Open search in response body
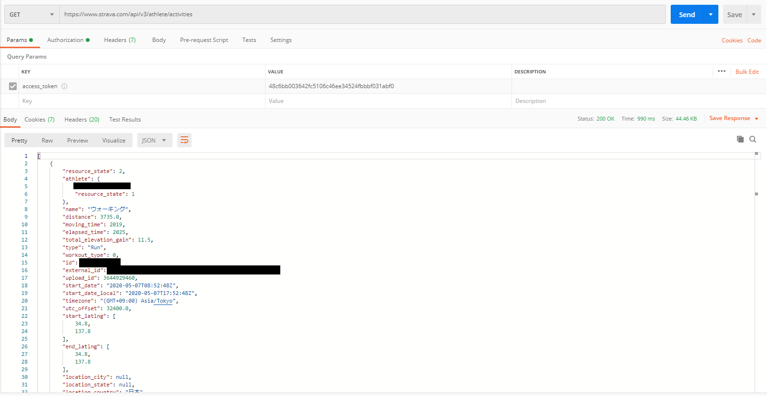This screenshot has width=767, height=396. [753, 139]
